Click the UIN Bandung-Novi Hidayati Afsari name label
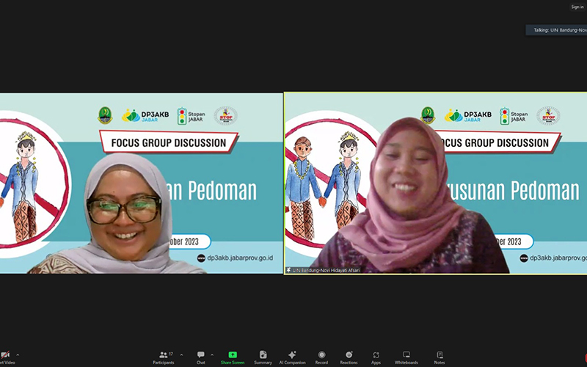This screenshot has height=367, width=587. (327, 270)
